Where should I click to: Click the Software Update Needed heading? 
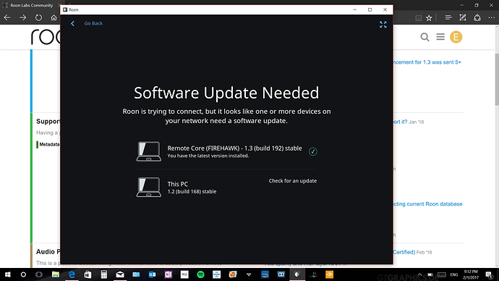point(226,93)
